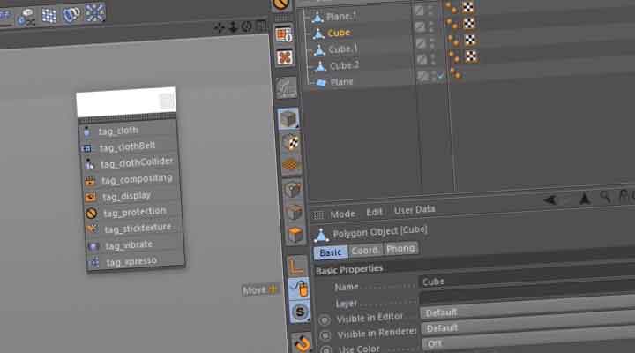Screen dimensions: 635x353
Task: Select the orange Workplane grid icon
Action: coord(291,165)
